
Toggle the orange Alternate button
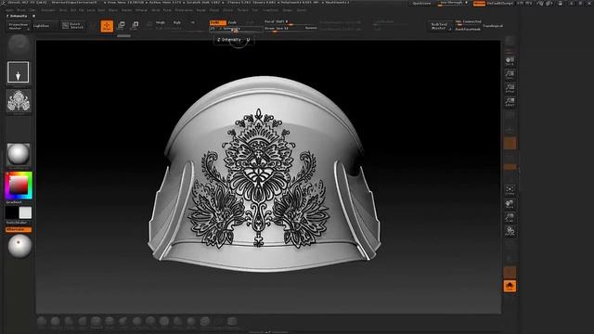[x=19, y=229]
